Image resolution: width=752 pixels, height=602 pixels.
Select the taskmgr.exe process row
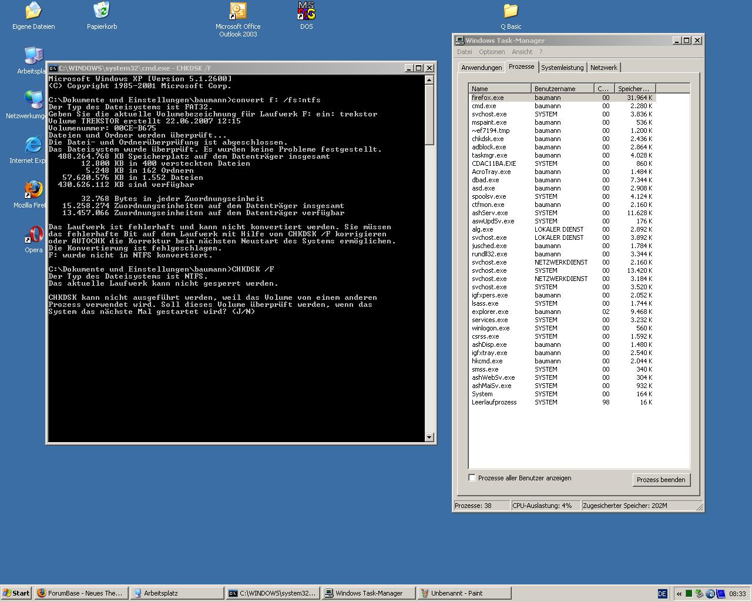(x=562, y=155)
